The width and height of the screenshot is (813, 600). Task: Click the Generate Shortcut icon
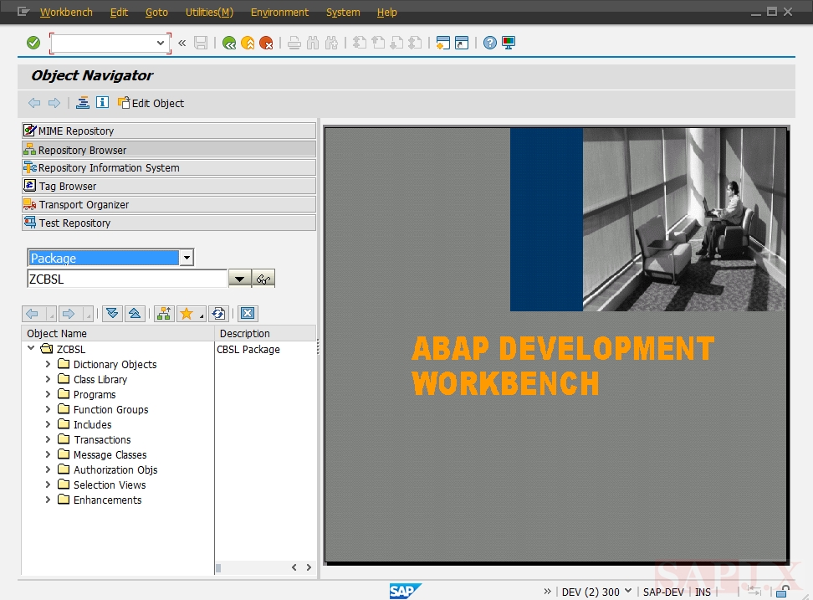462,43
